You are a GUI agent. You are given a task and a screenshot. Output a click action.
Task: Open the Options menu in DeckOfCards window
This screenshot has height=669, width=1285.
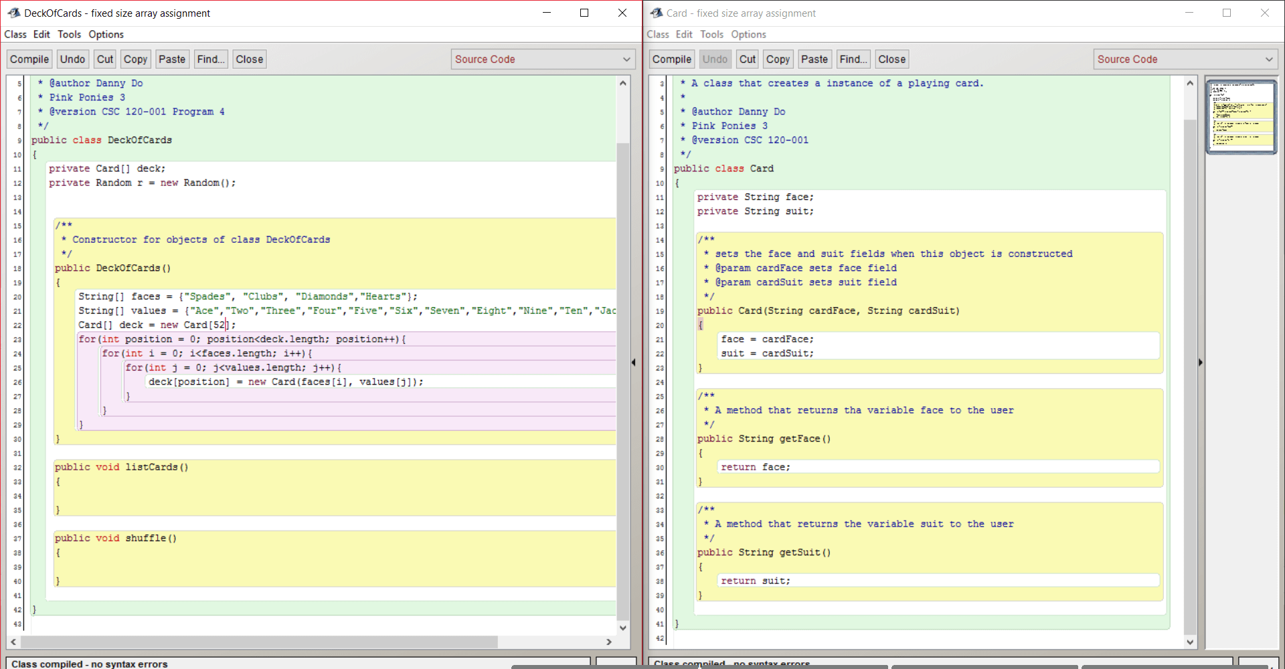[106, 34]
